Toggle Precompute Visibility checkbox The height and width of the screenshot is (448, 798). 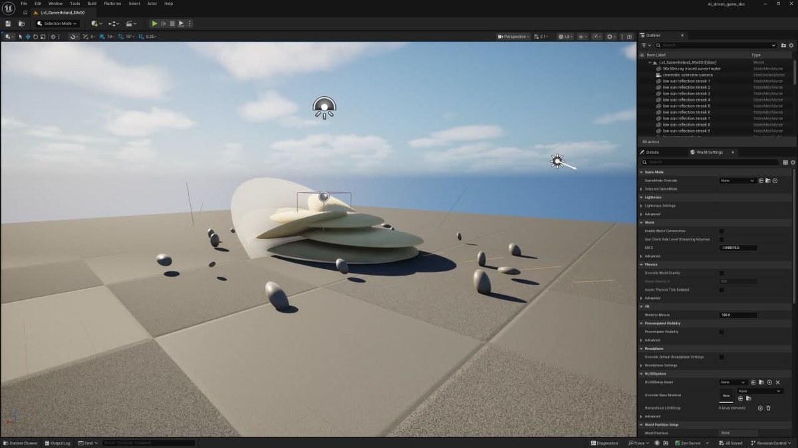coord(722,331)
